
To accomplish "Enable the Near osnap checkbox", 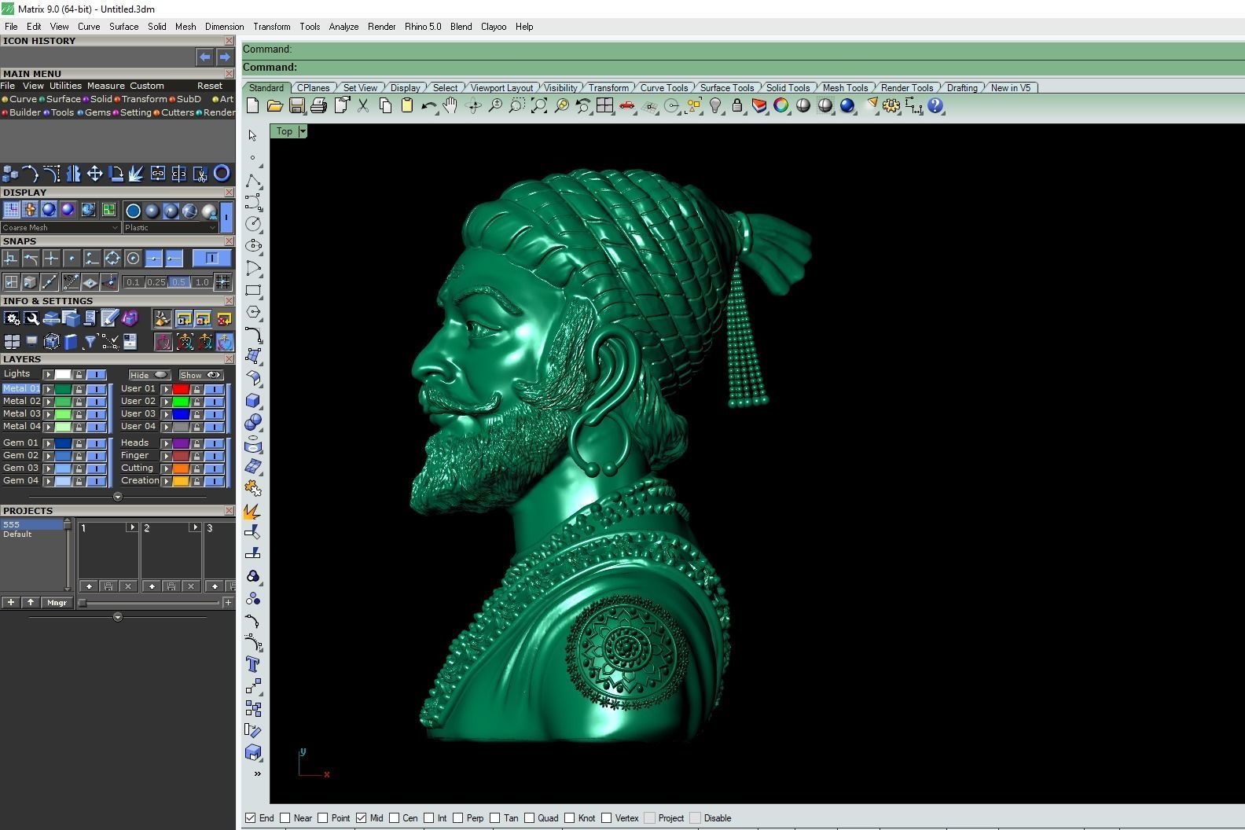I will tap(285, 818).
